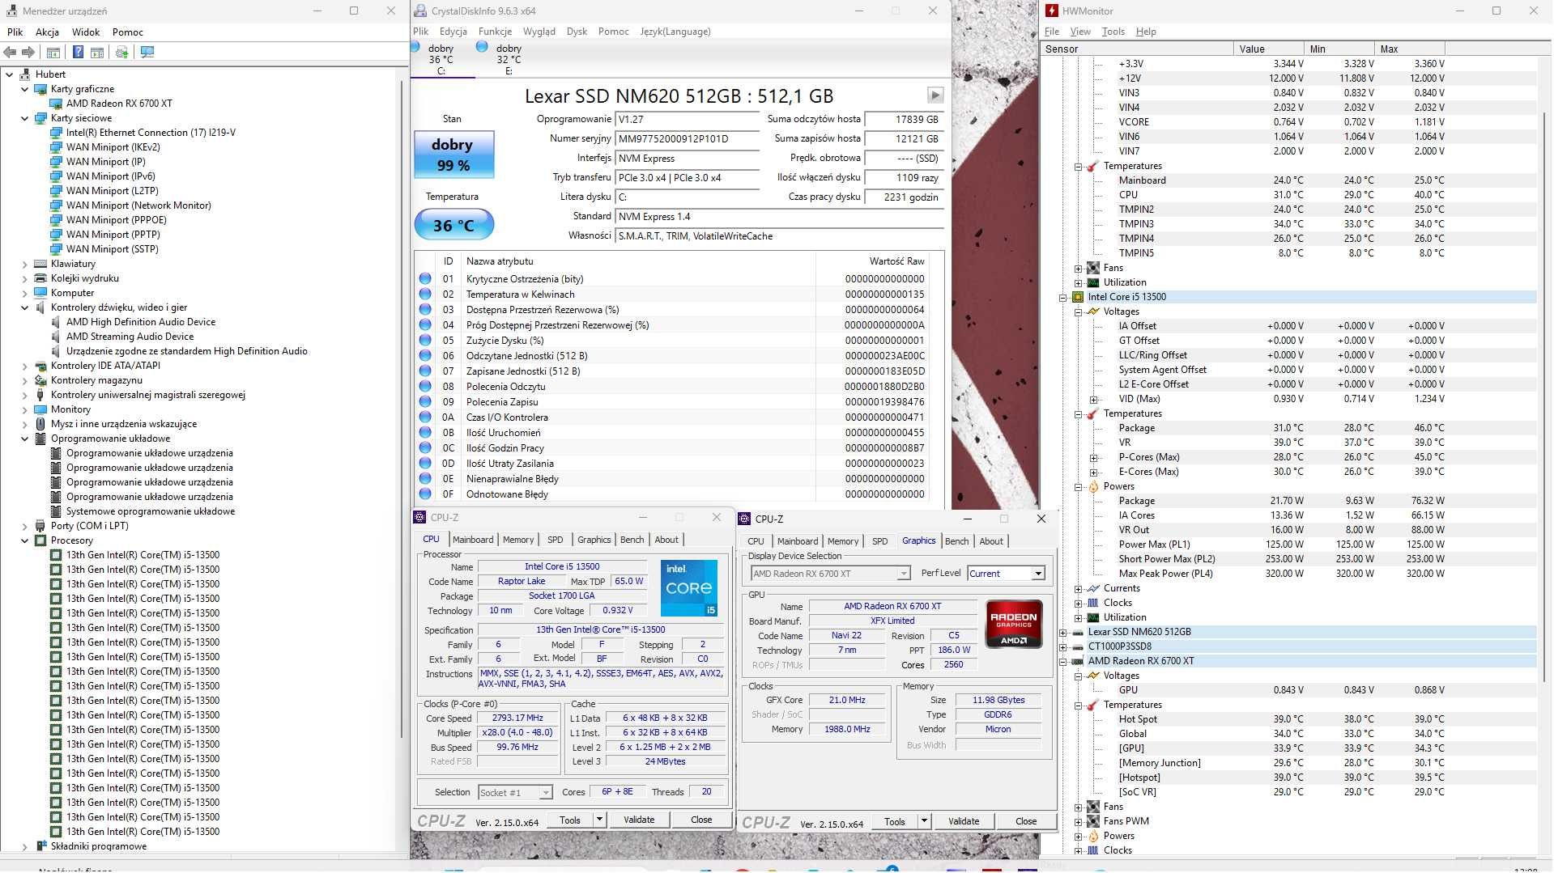This screenshot has height=873, width=1554.
Task: Switch to Mainboard tab in right CPU-Z window
Action: (x=798, y=541)
